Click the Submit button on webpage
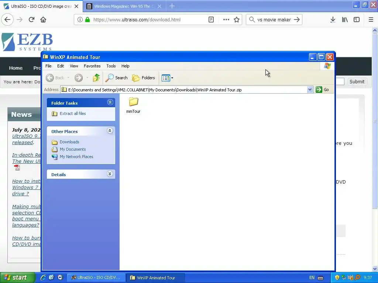Viewport: 378px width, 283px height. (x=357, y=81)
